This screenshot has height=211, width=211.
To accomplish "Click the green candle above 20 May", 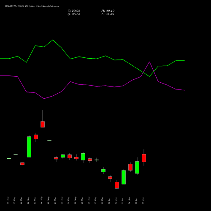I will click(x=63, y=156).
